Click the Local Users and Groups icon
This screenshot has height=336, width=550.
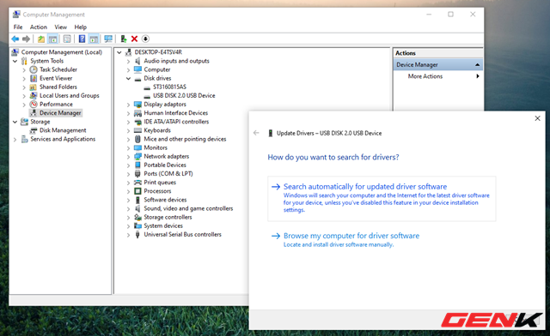click(x=34, y=95)
